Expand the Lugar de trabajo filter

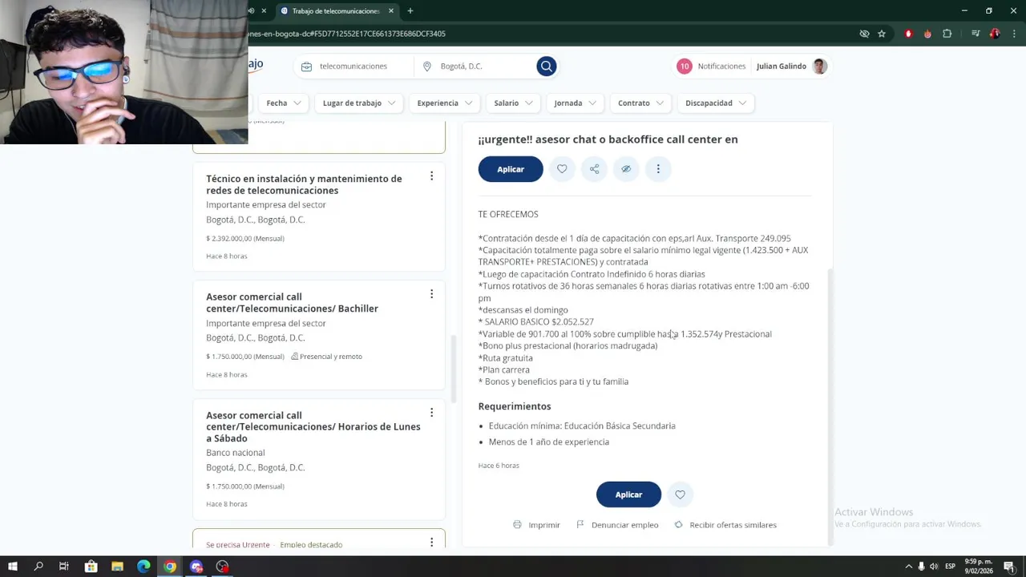[x=358, y=103]
